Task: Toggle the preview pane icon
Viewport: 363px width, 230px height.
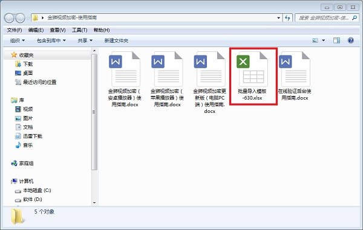Action: (x=336, y=40)
